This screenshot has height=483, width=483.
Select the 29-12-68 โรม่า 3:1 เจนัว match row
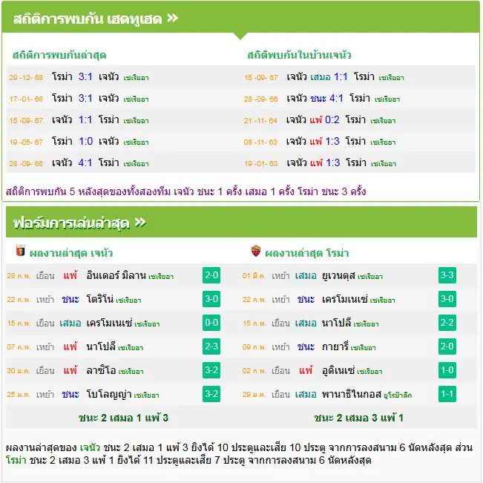[123, 76]
